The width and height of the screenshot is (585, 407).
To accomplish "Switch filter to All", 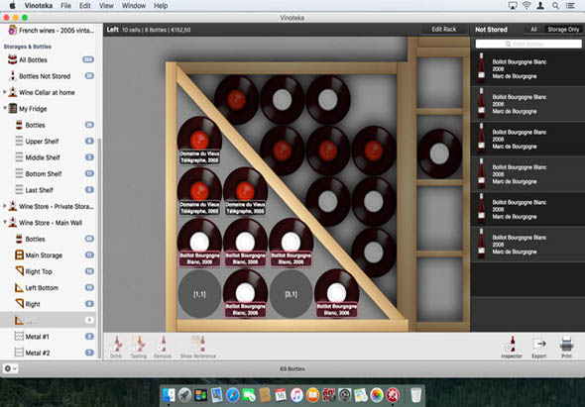I will [x=533, y=30].
